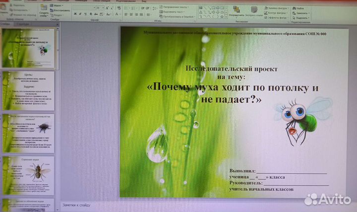Click the slide title «Почему муха ходит по потолку»
The image size is (357, 212).
coord(232,93)
